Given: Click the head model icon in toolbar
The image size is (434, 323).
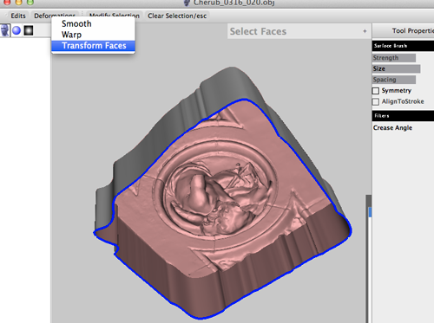Looking at the screenshot, I should [5, 30].
